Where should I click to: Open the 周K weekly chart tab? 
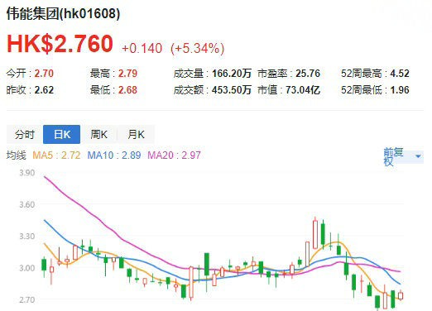[x=98, y=135]
